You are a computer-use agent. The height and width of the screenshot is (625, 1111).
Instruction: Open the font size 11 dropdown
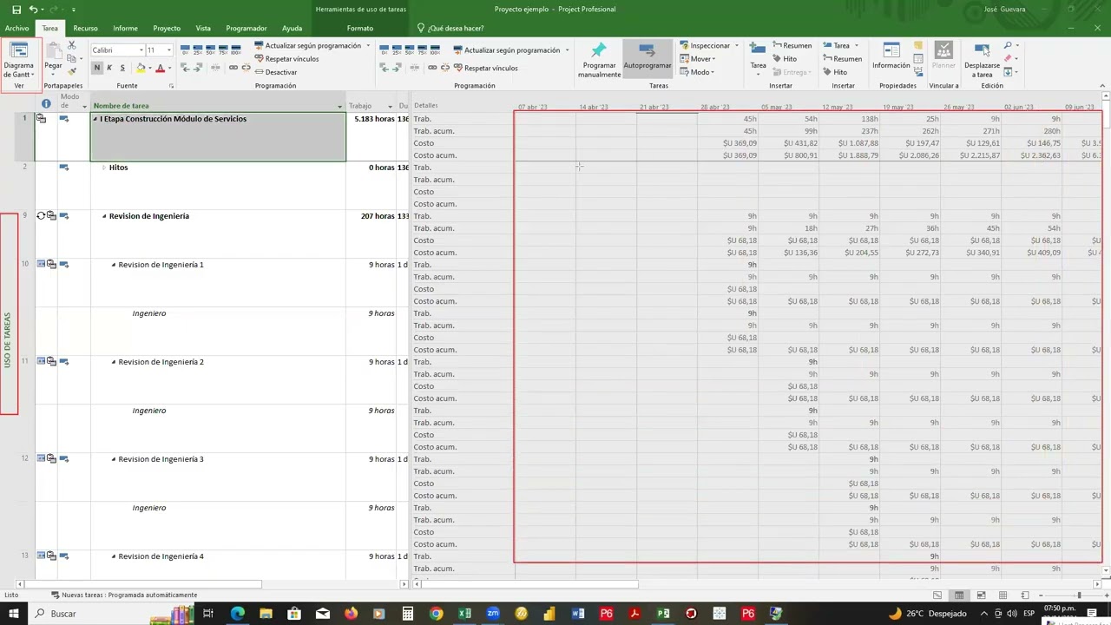pos(168,50)
